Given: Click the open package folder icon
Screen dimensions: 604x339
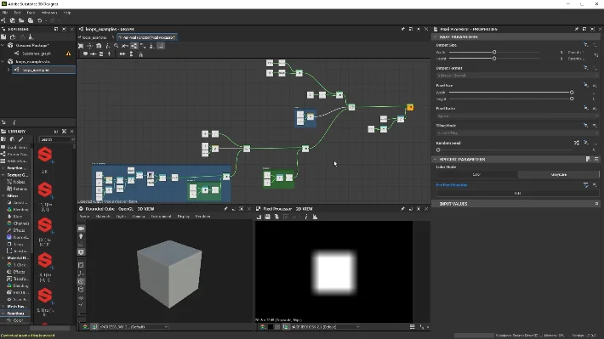Looking at the screenshot, I should (x=21, y=20).
